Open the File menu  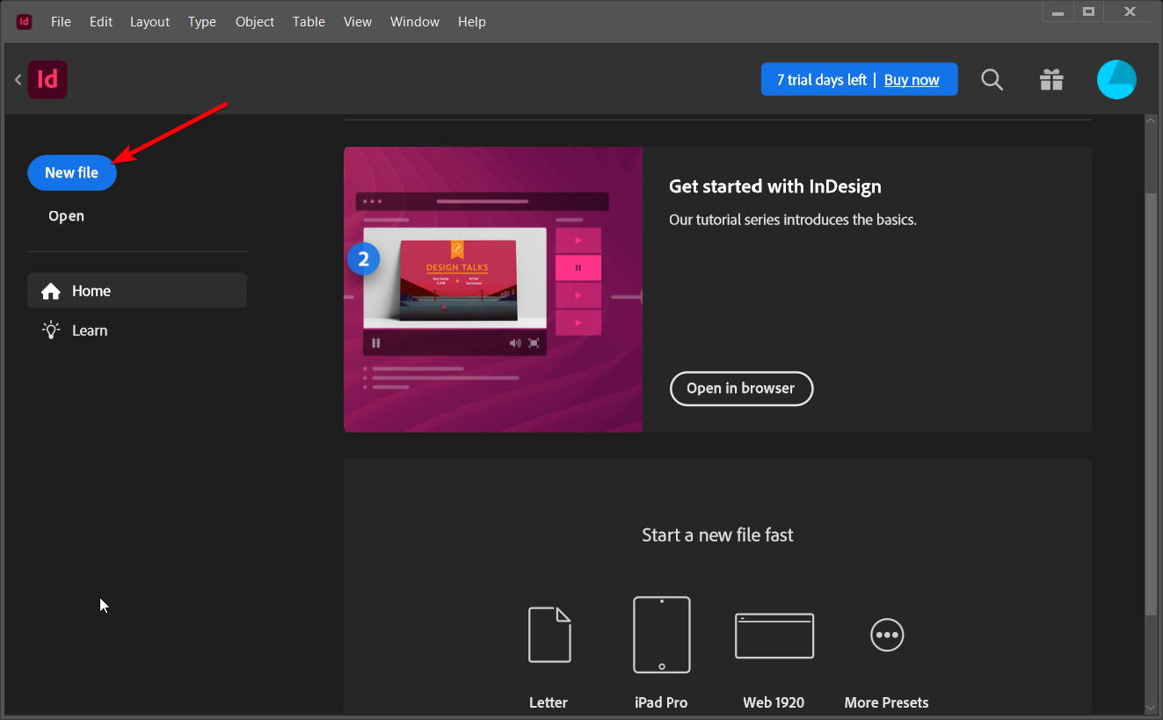61,22
